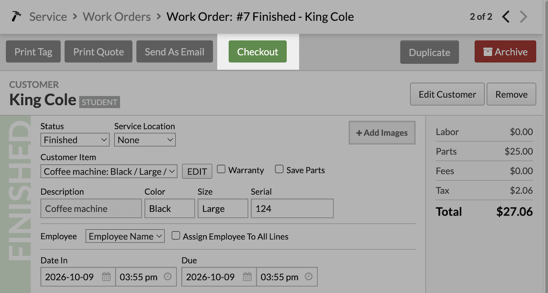
Task: Open the Date In clock icon
Action: pyautogui.click(x=168, y=276)
